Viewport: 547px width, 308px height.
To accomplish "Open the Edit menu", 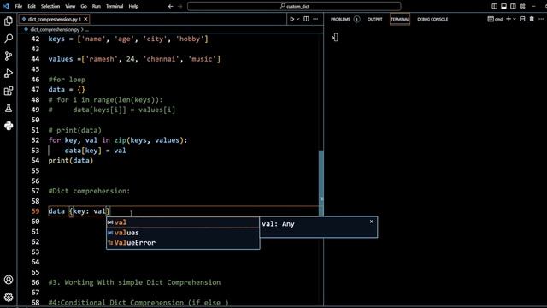I will [32, 6].
